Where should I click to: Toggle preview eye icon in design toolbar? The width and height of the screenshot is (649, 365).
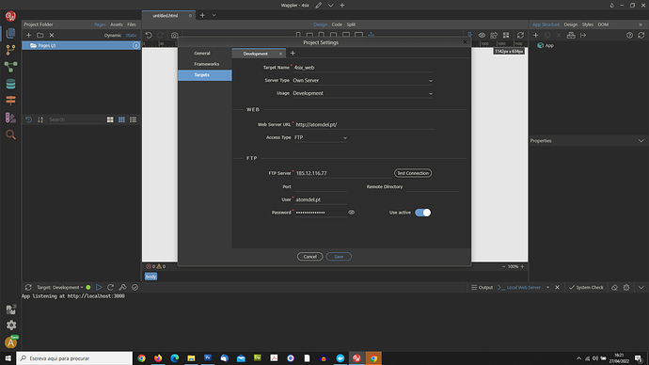(x=483, y=35)
